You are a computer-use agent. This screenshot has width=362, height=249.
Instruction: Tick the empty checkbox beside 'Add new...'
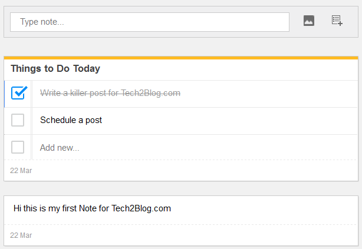(x=18, y=147)
